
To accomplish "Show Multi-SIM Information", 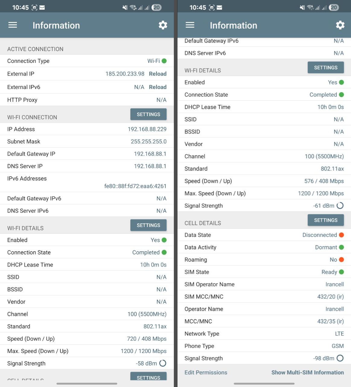I will (307, 372).
